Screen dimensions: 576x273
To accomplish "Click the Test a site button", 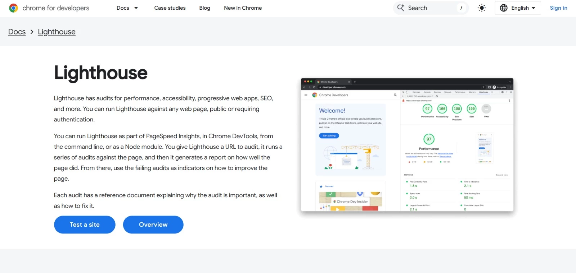I will click(x=85, y=225).
